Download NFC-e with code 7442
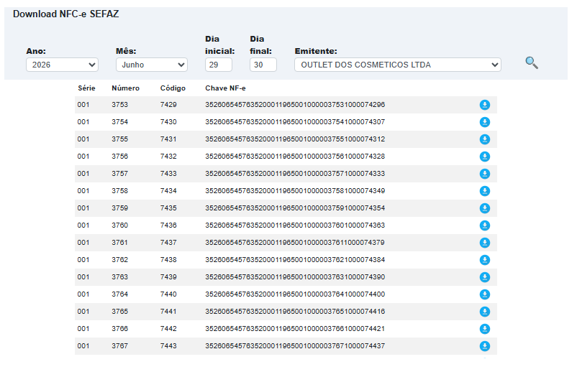This screenshot has height=377, width=577. [485, 329]
